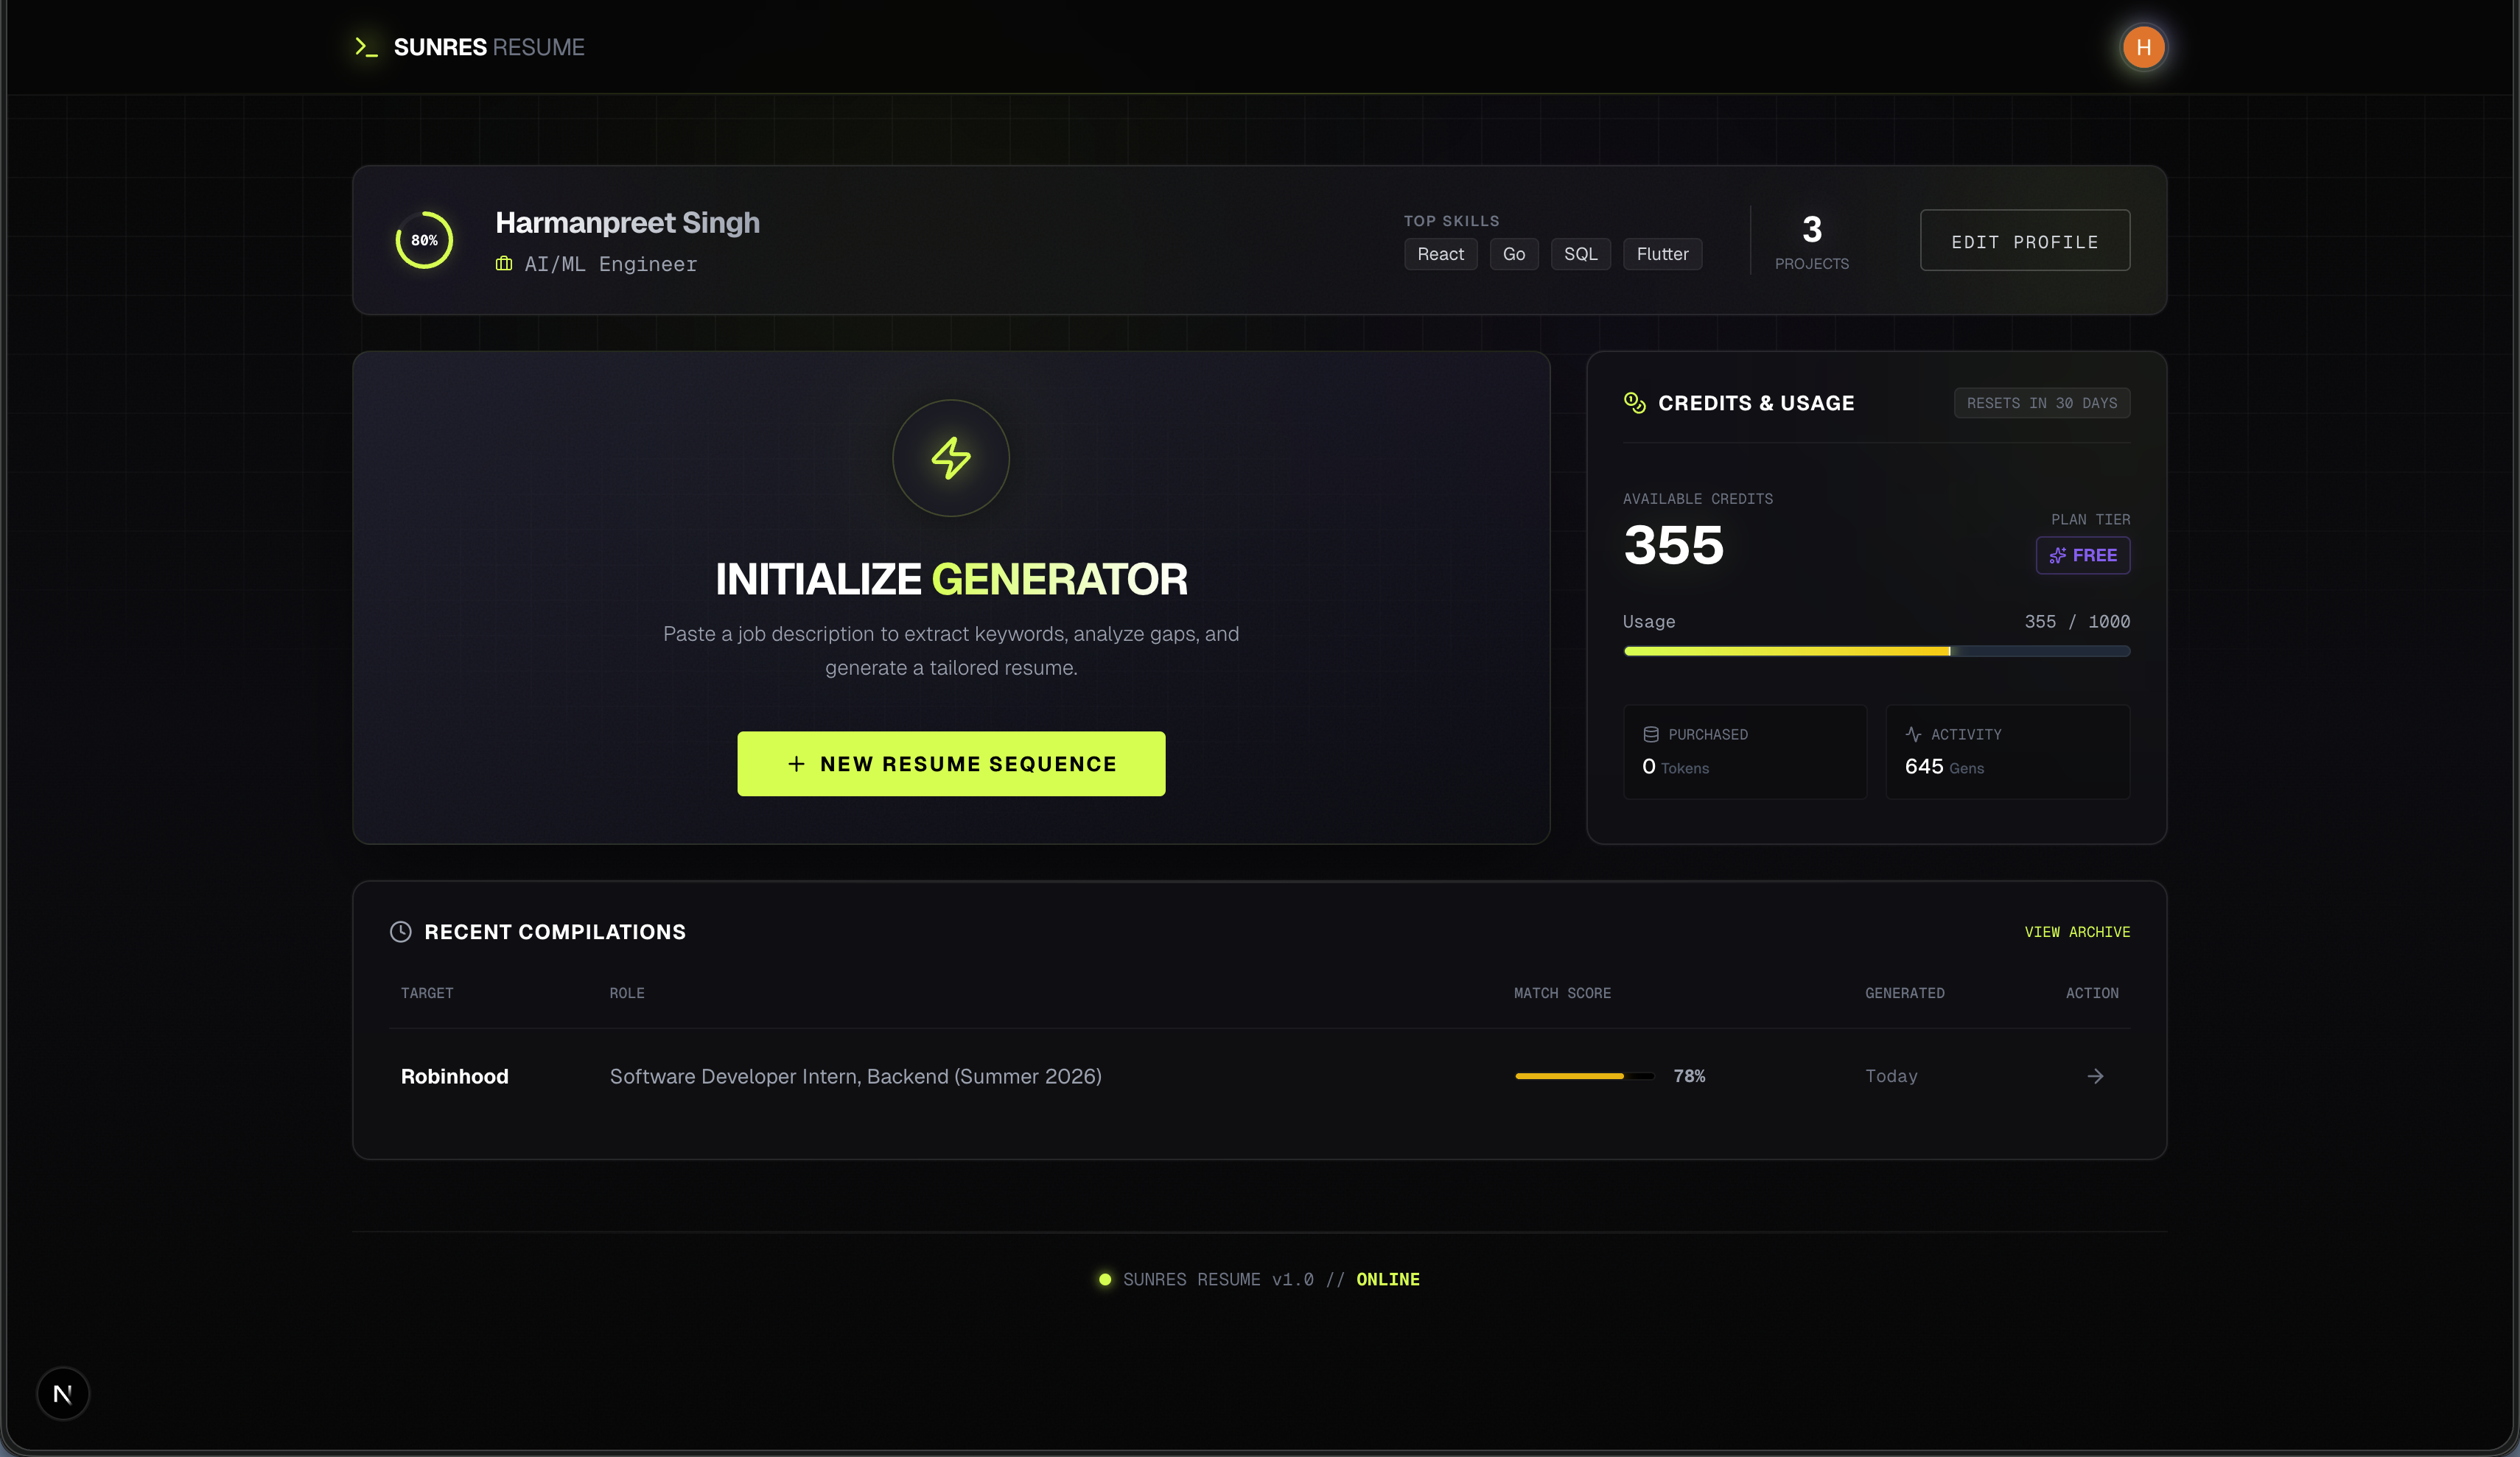Click the Edit Profile button

point(2024,240)
